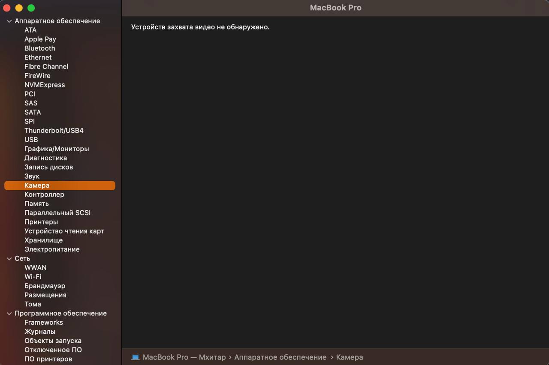Viewport: 549px width, 365px height.
Task: Select Журналы in the sidebar
Action: coord(40,332)
